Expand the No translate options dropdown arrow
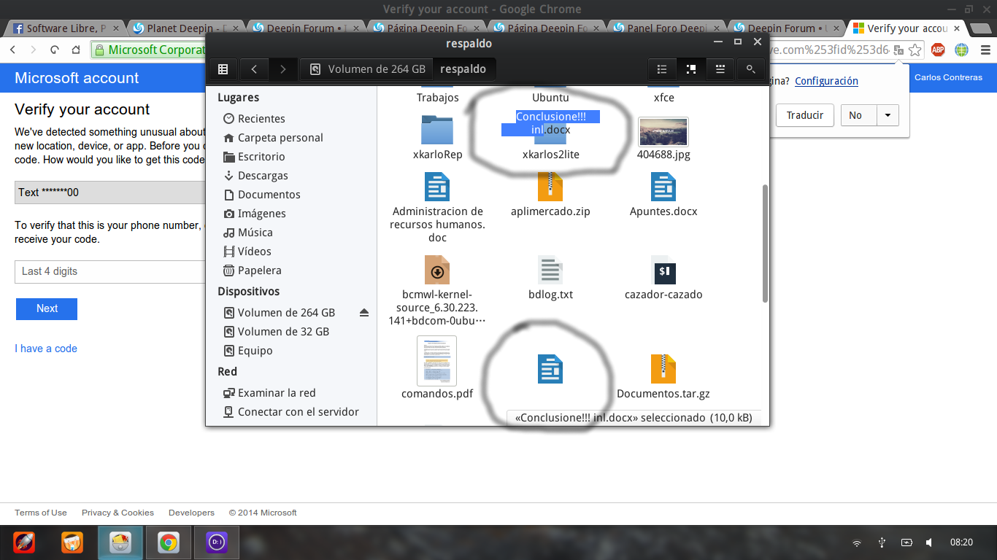The image size is (997, 560). (x=888, y=115)
